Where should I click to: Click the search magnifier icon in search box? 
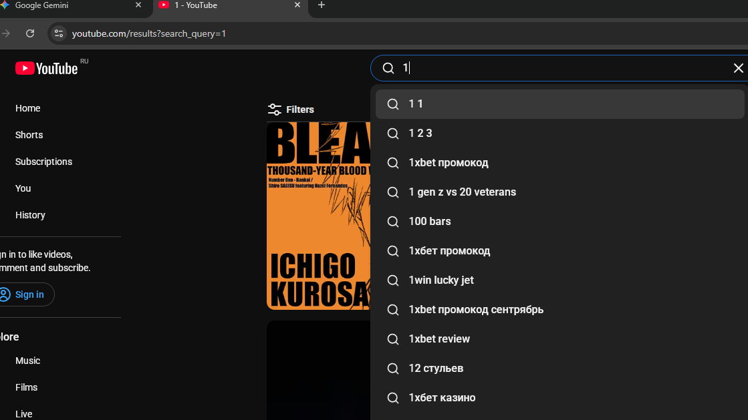pos(388,68)
